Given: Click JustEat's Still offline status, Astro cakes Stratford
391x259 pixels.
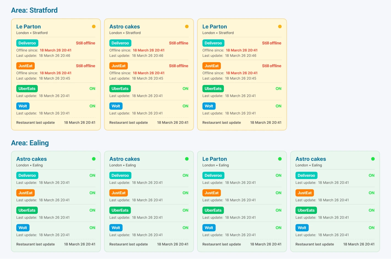Looking at the screenshot, I should [x=179, y=66].
